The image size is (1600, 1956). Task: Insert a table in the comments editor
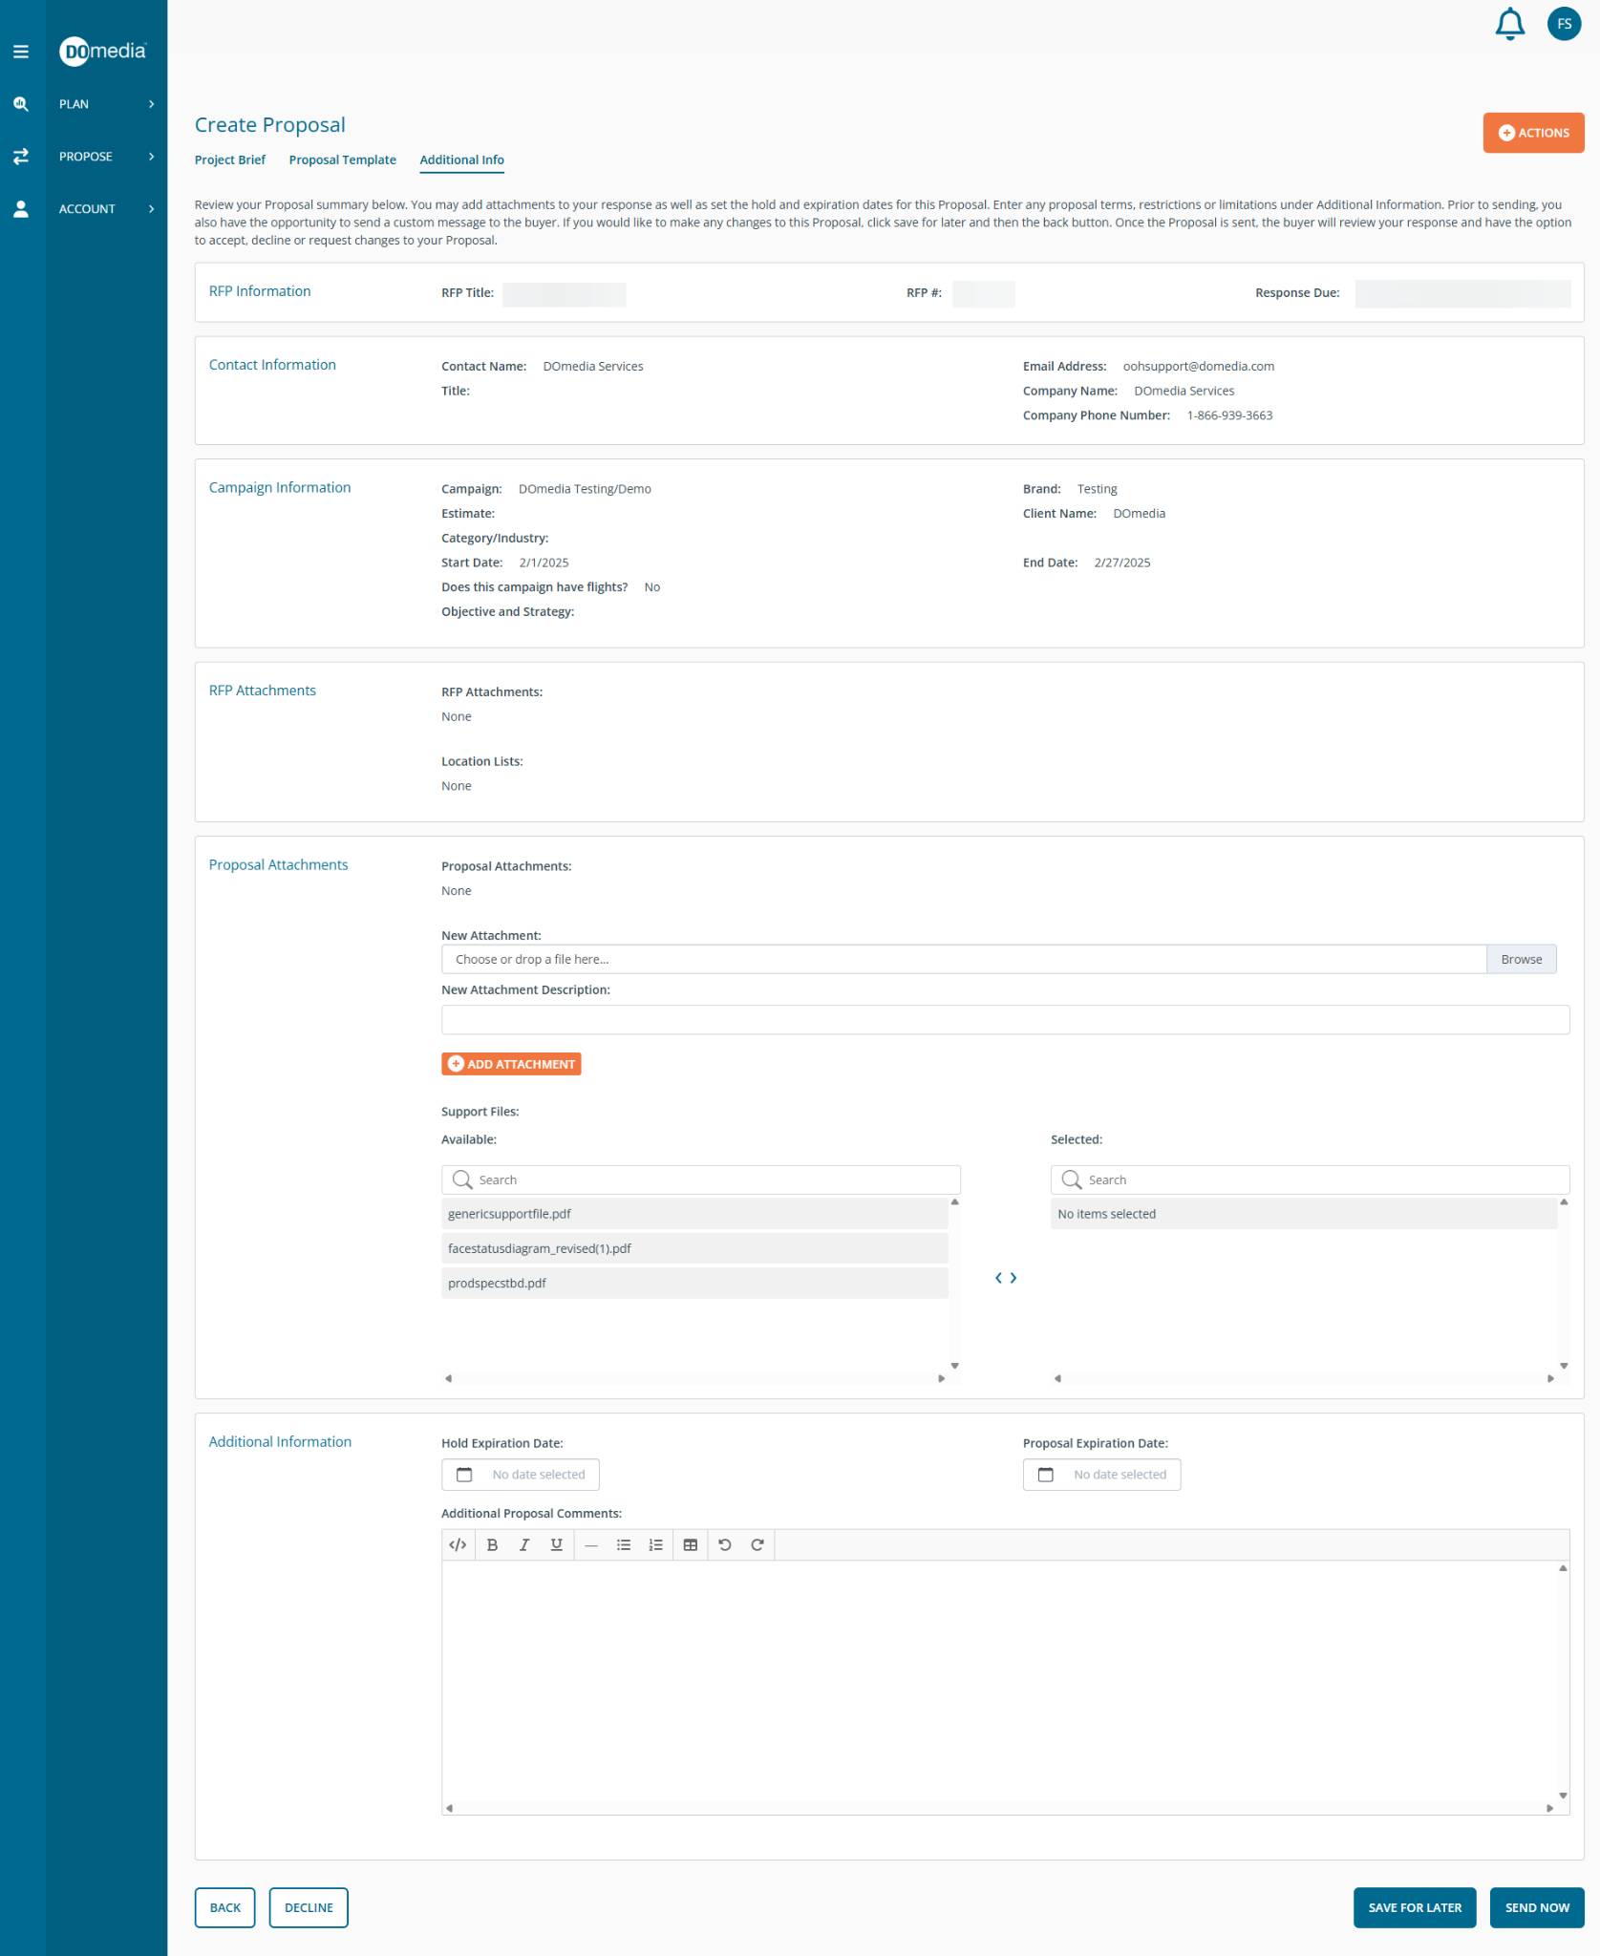pos(690,1544)
